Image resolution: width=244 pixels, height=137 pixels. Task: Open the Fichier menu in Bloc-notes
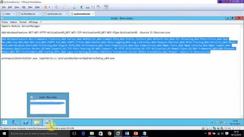5,22
